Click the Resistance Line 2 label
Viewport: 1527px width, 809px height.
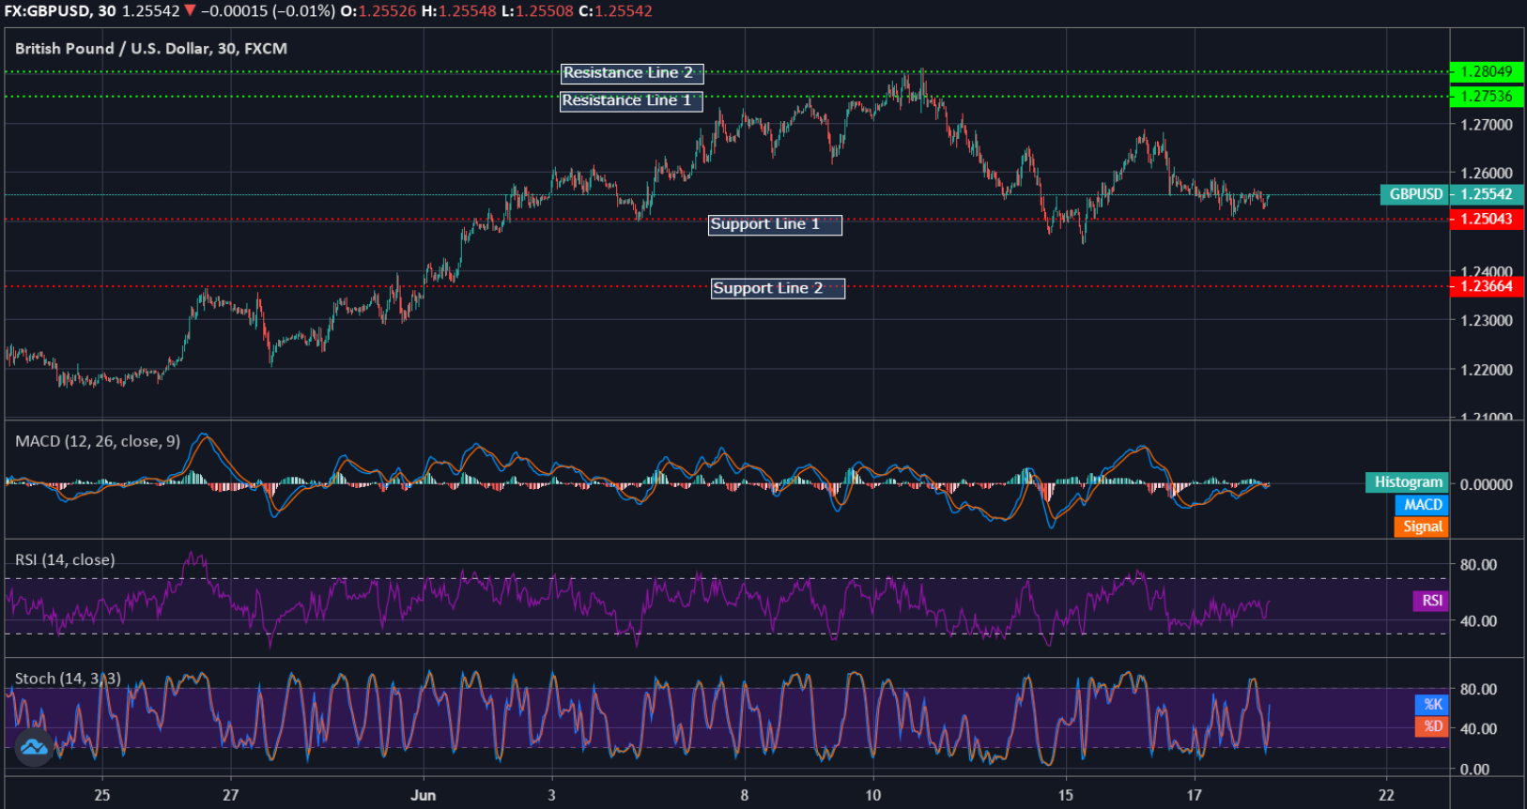coord(632,73)
